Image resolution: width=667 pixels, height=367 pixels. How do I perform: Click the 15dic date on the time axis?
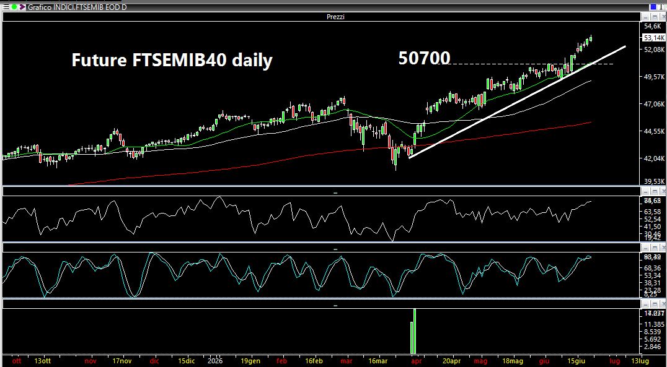[x=187, y=361]
